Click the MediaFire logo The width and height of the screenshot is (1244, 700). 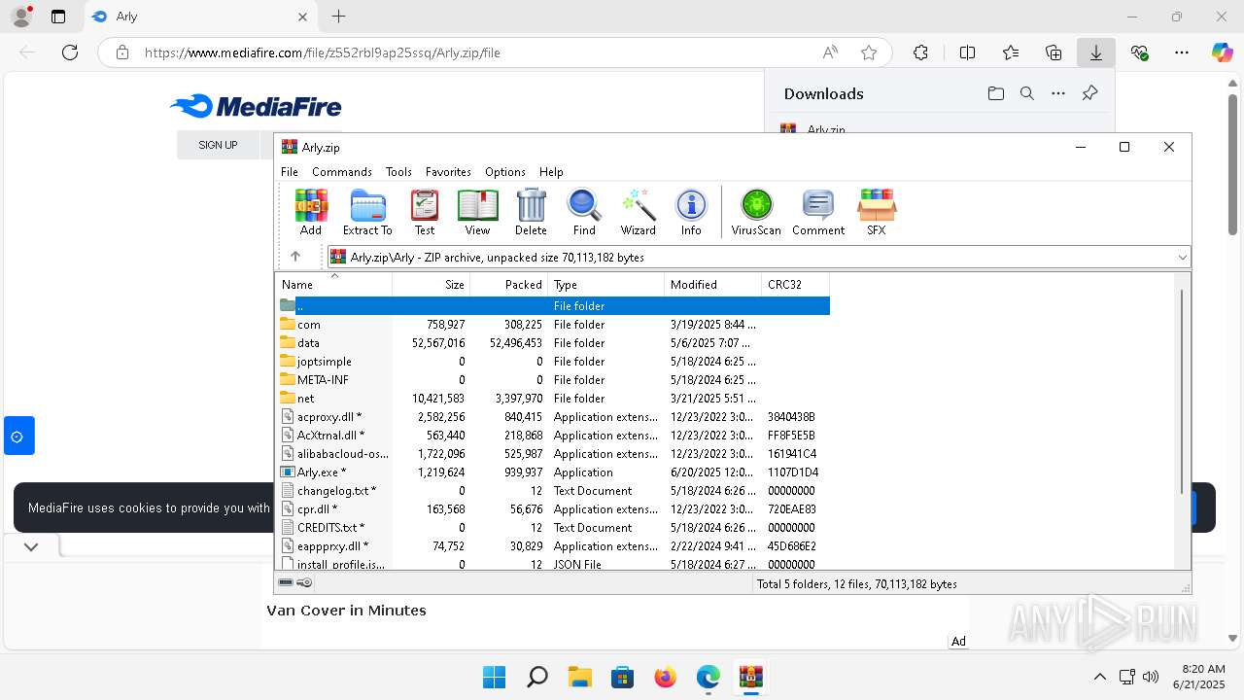coord(256,106)
